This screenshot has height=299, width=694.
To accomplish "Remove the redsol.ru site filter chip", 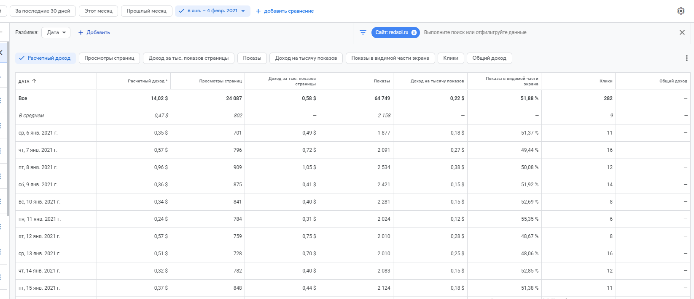I will pos(414,32).
